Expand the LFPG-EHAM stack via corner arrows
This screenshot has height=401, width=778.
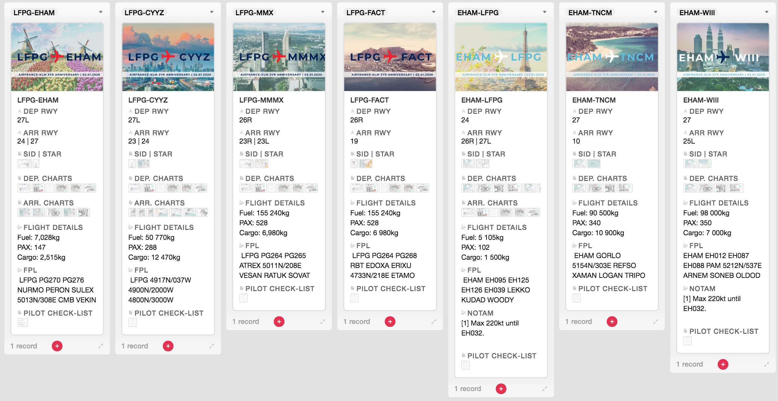(x=100, y=346)
